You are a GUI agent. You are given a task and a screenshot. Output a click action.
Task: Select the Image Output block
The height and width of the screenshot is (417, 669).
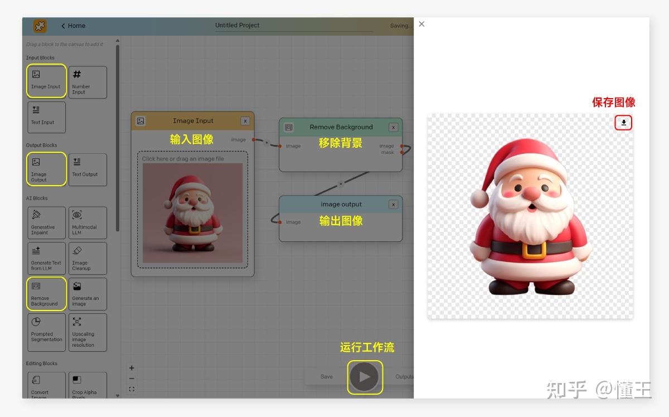tap(46, 169)
